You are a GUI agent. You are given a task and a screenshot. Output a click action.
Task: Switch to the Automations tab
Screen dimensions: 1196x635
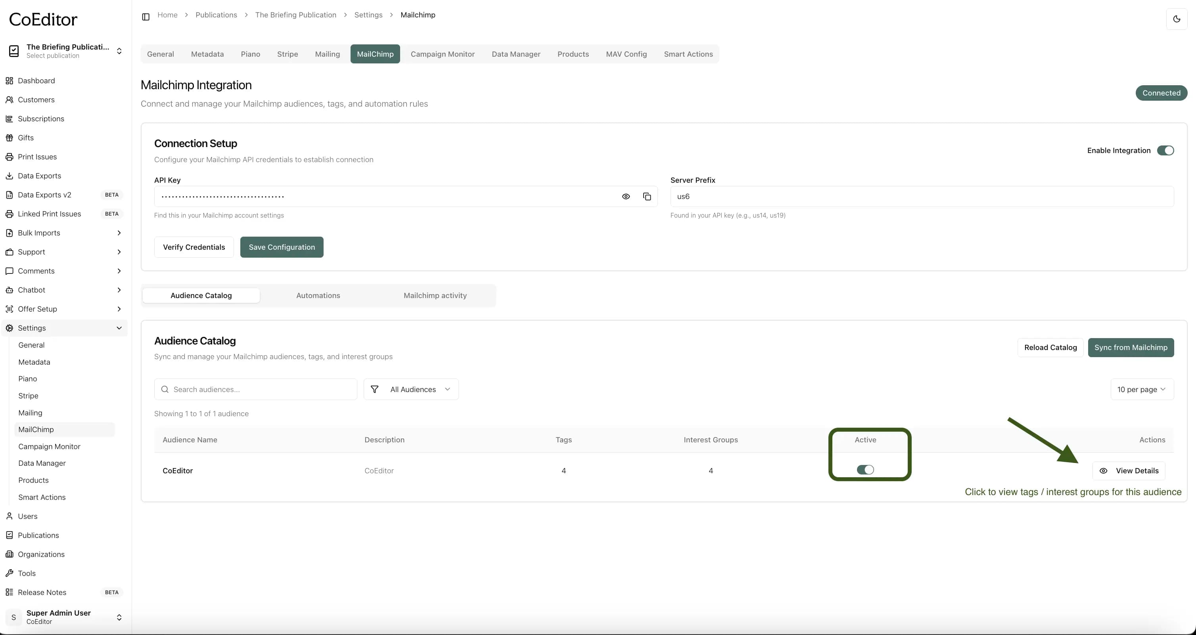(318, 296)
